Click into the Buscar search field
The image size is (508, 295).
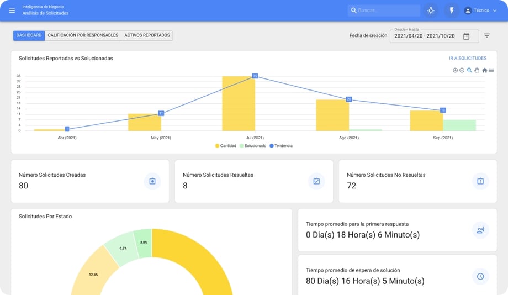click(x=384, y=10)
